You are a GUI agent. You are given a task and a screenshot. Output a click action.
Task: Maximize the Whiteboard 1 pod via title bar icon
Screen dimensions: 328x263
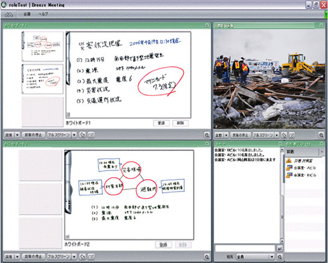pyautogui.click(x=207, y=25)
